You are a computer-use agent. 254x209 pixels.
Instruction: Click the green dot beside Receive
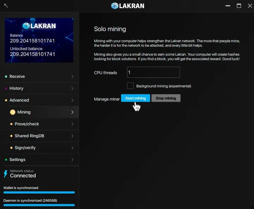tap(6, 76)
